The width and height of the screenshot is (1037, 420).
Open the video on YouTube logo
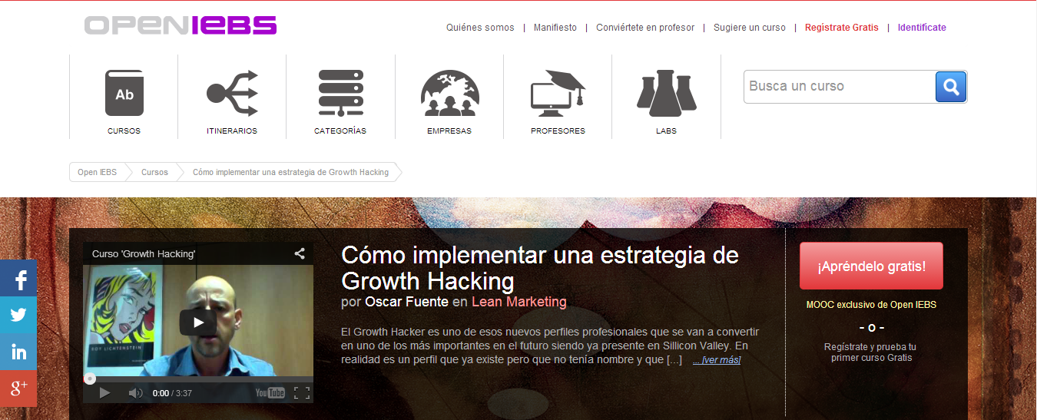click(x=270, y=393)
